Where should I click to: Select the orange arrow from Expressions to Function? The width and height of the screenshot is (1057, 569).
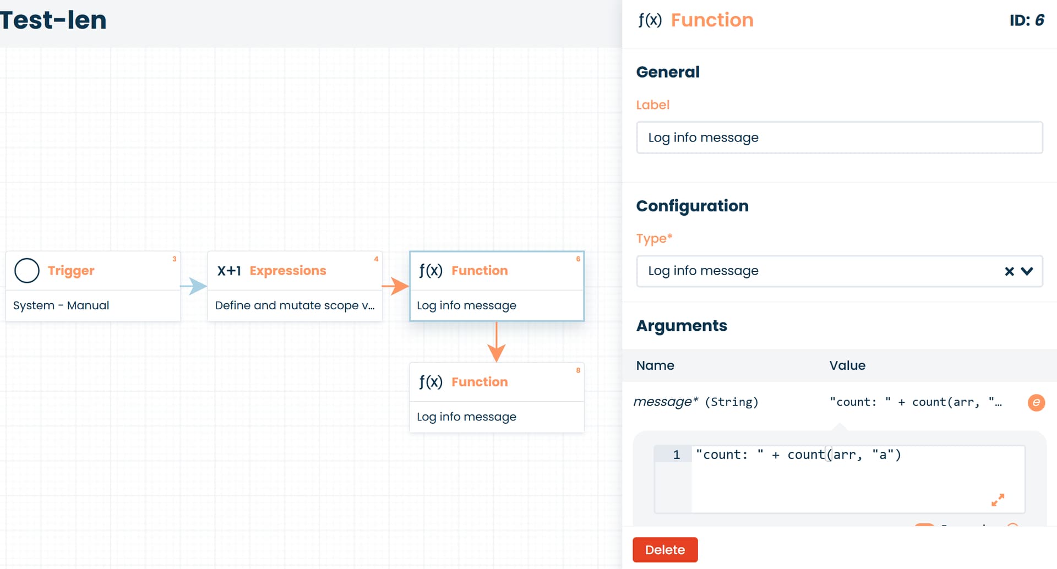click(395, 286)
